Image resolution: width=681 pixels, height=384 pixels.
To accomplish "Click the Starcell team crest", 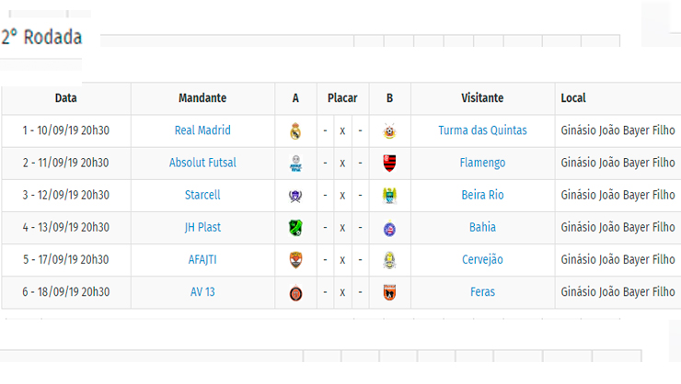I will [x=295, y=196].
